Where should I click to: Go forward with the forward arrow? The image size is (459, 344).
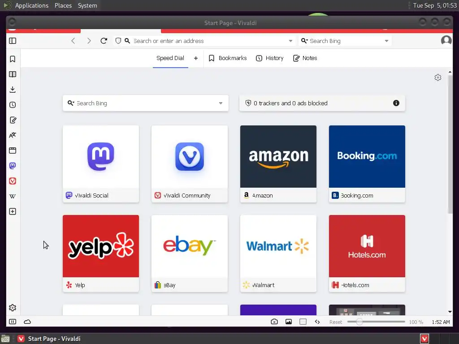click(x=89, y=41)
